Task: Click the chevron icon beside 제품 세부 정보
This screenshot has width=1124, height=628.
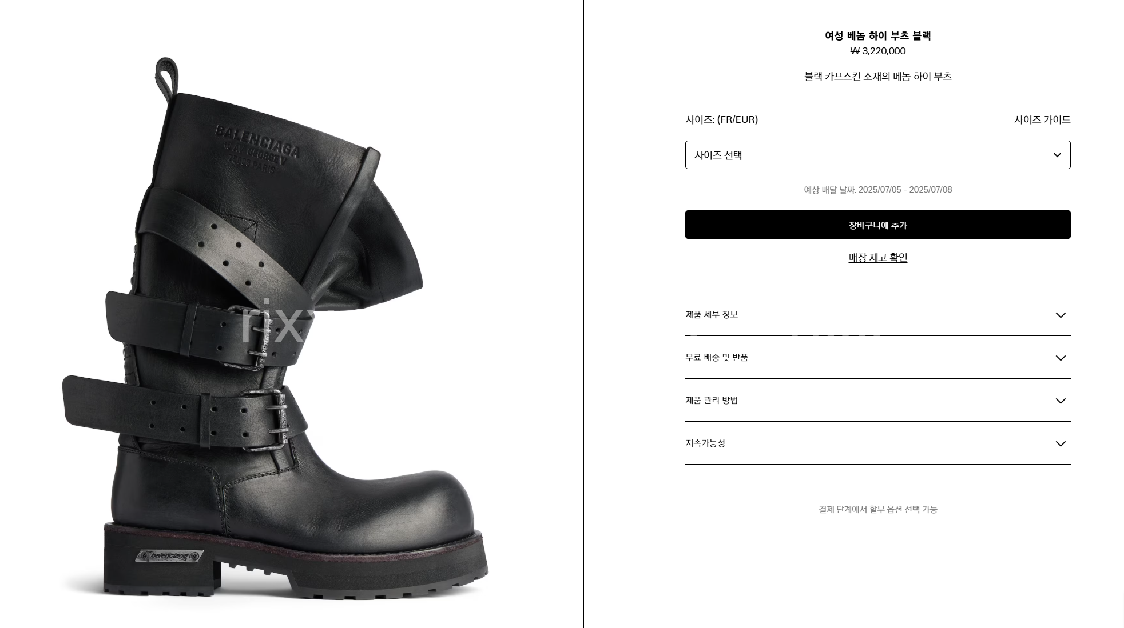Action: [1060, 315]
